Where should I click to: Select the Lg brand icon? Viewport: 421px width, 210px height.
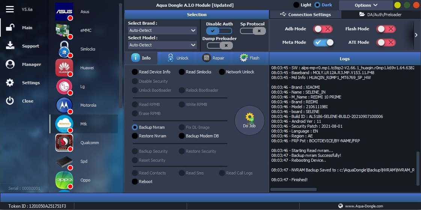pos(64,86)
